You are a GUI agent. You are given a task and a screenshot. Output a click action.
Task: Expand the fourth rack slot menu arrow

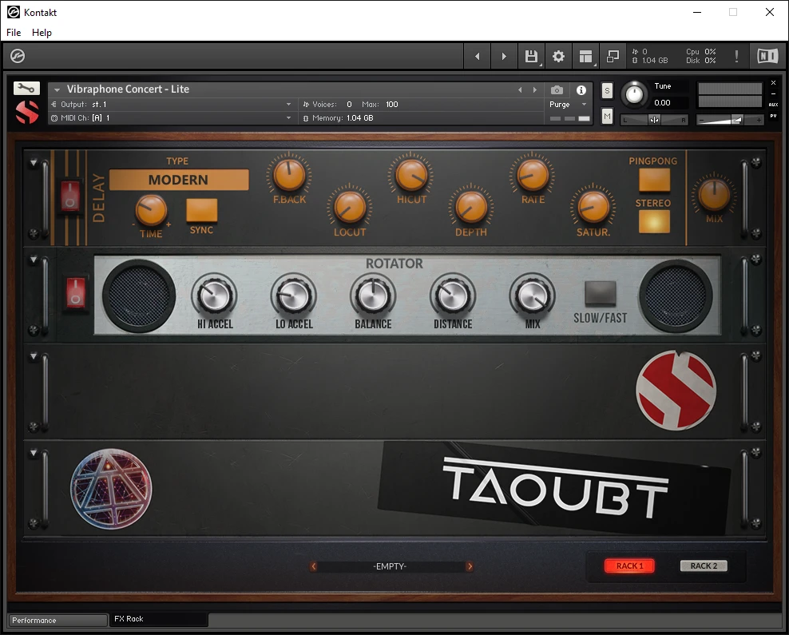point(34,453)
